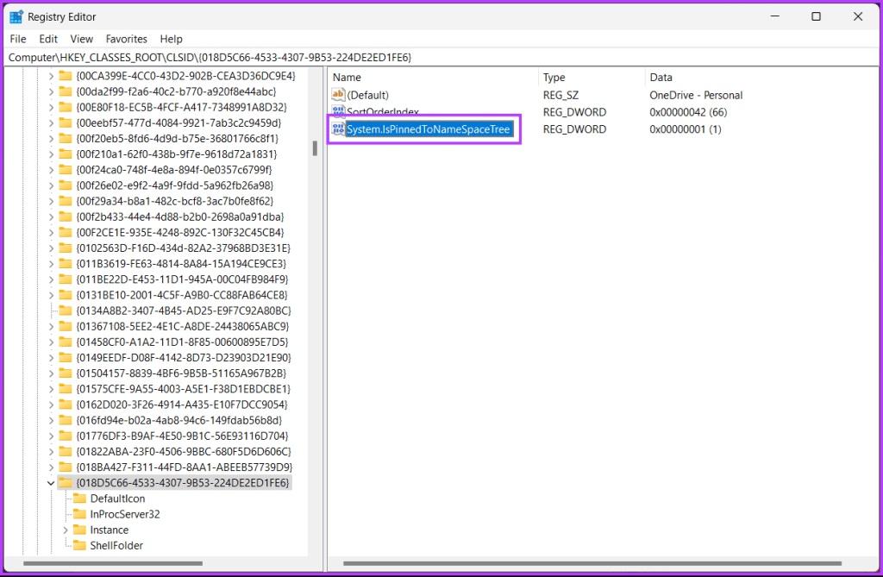This screenshot has width=883, height=577.
Task: Minimize the Registry Editor window
Action: pos(775,16)
